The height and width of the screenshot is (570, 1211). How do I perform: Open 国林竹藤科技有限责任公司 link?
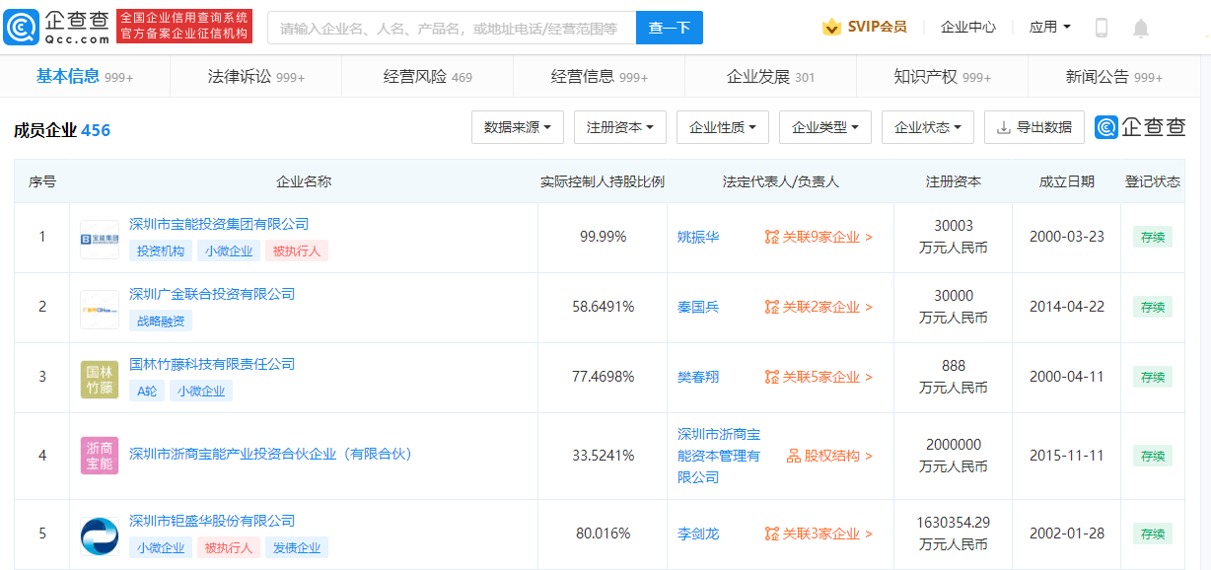pyautogui.click(x=212, y=364)
